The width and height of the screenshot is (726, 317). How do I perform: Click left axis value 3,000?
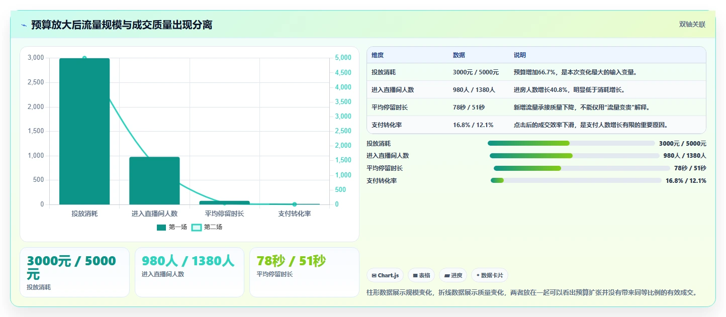click(x=36, y=58)
